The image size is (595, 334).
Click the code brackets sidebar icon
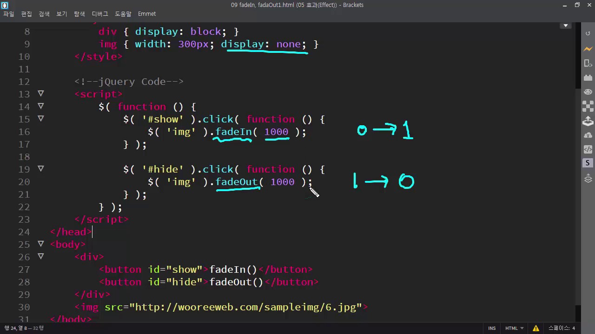tap(588, 149)
